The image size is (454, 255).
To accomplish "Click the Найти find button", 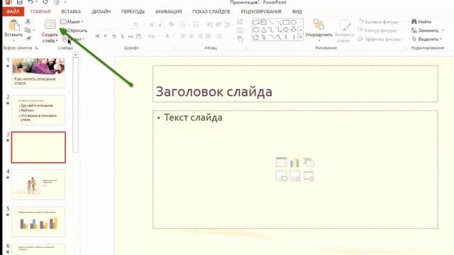I will pos(421,22).
